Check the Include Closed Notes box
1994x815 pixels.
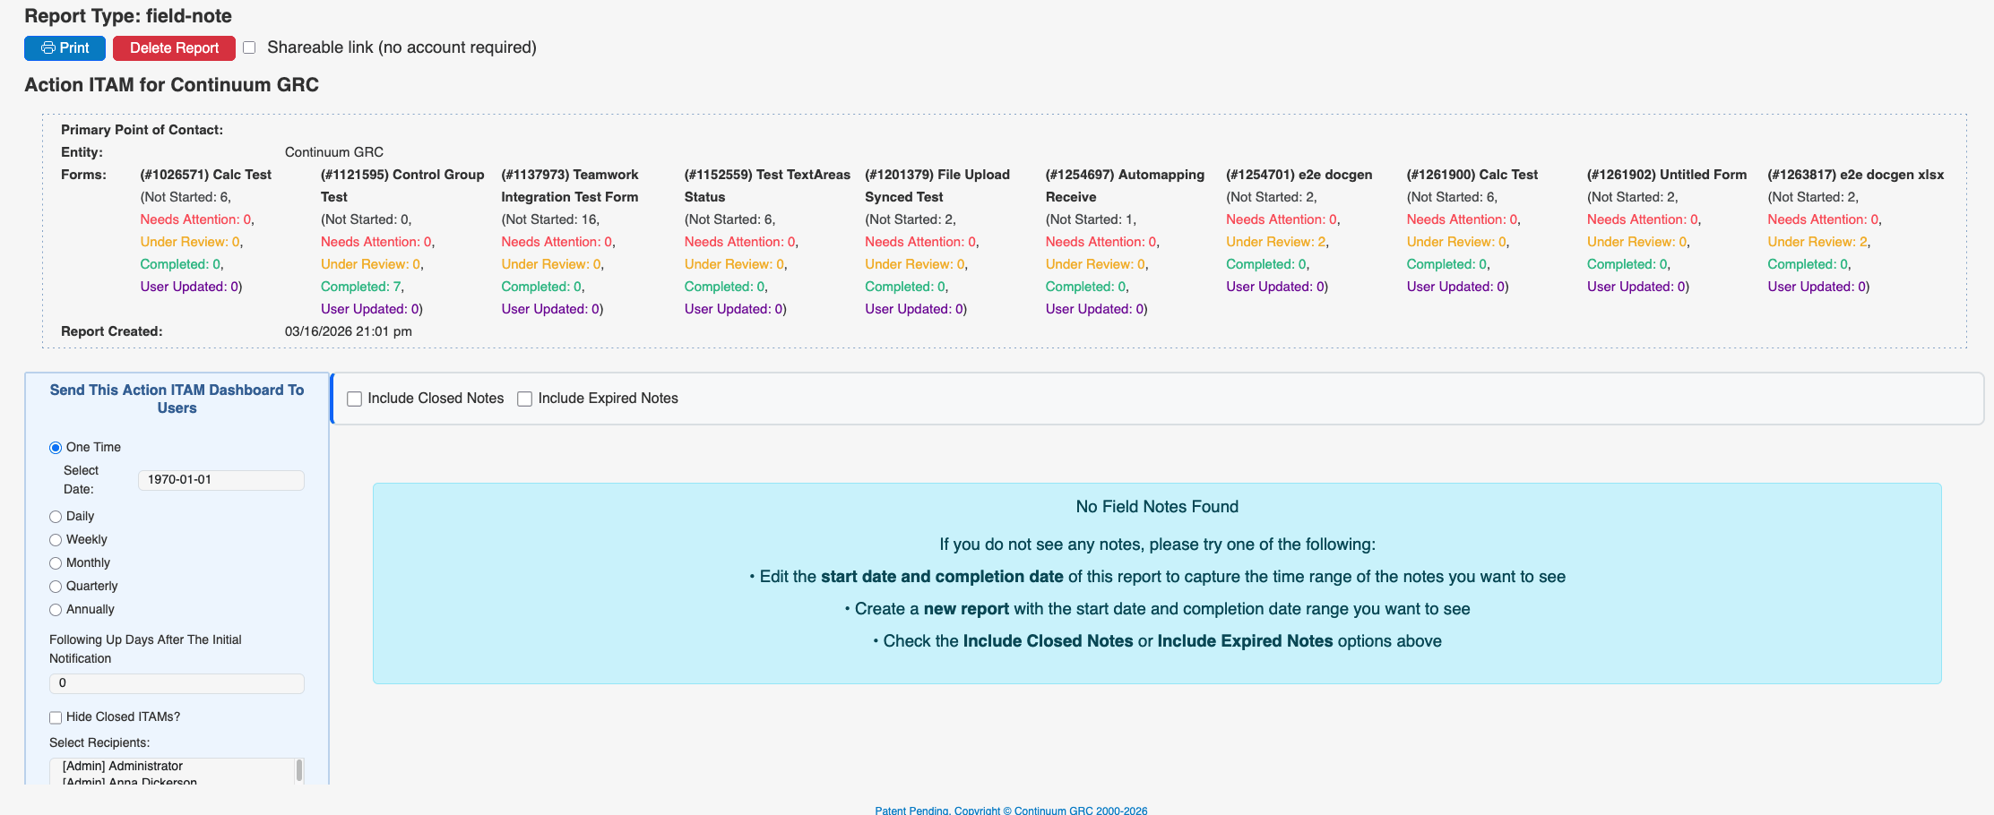tap(355, 399)
